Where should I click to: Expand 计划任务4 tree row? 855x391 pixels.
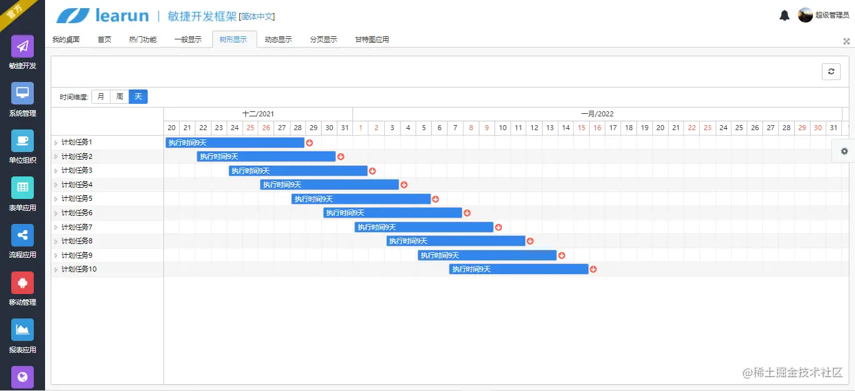[x=56, y=185]
